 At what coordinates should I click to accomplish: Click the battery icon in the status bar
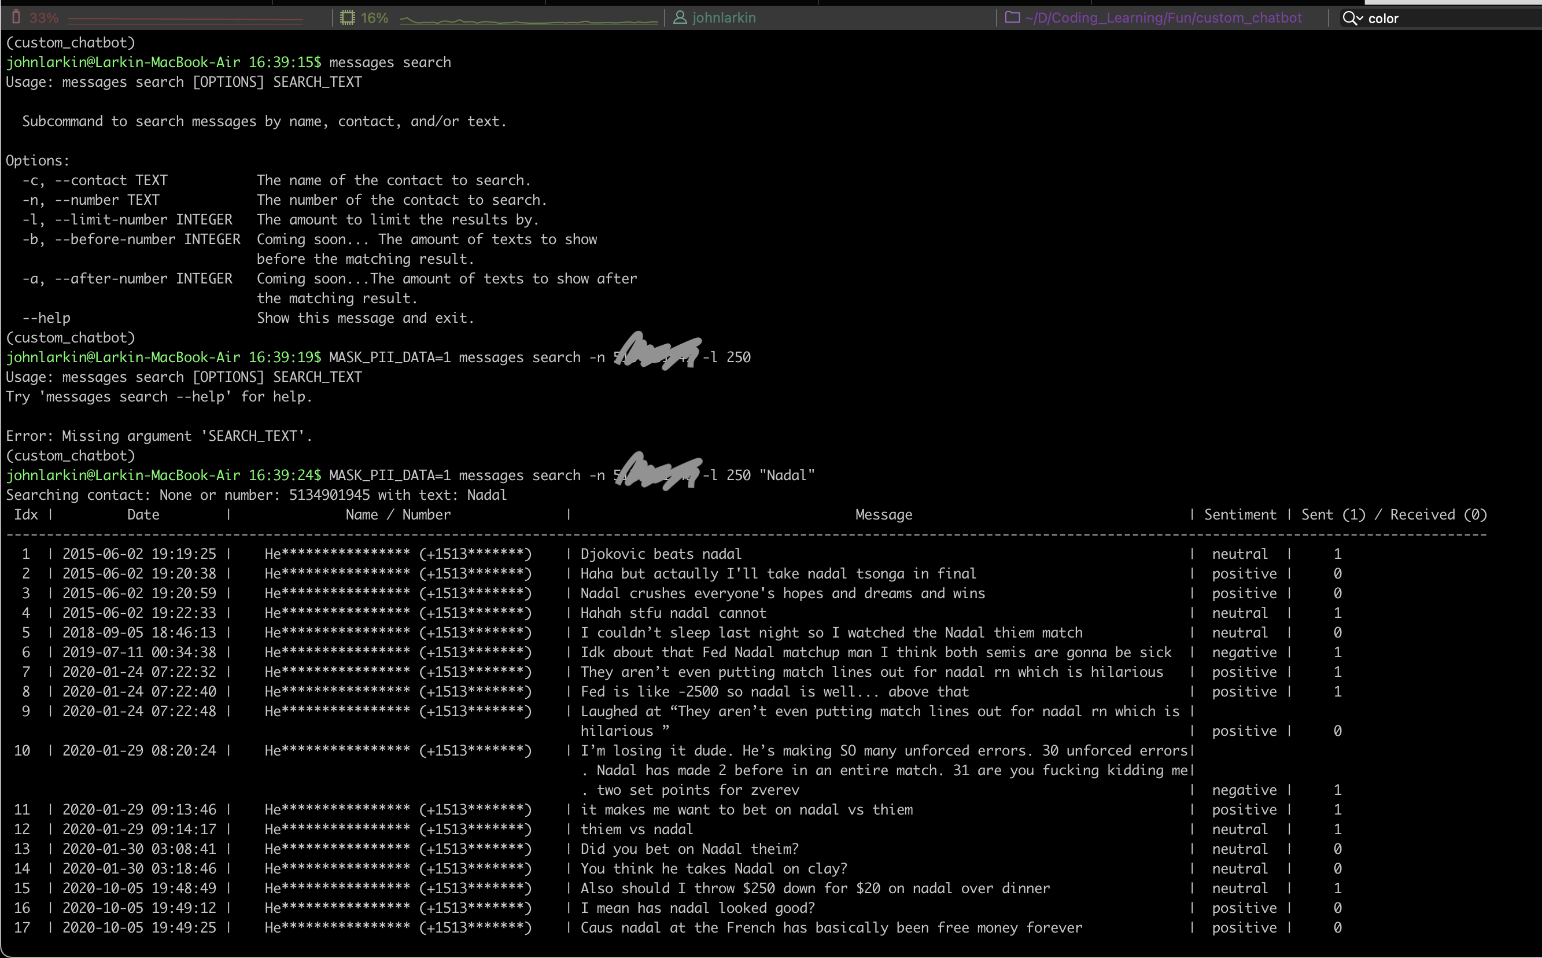pos(16,17)
